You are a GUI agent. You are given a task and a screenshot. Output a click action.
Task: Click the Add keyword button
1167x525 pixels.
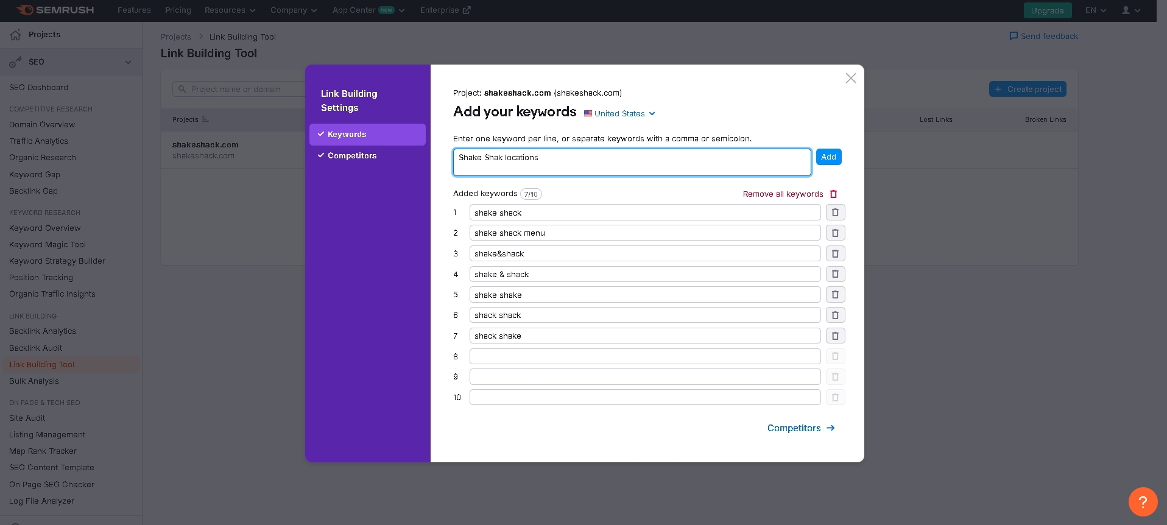point(828,157)
